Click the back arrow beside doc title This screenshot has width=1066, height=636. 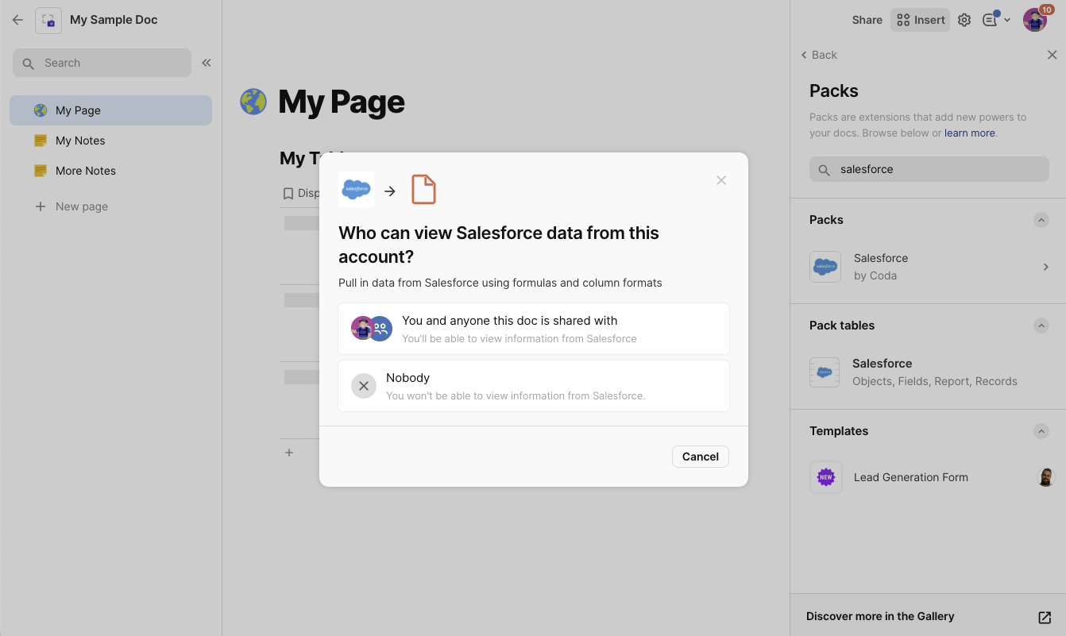tap(17, 20)
